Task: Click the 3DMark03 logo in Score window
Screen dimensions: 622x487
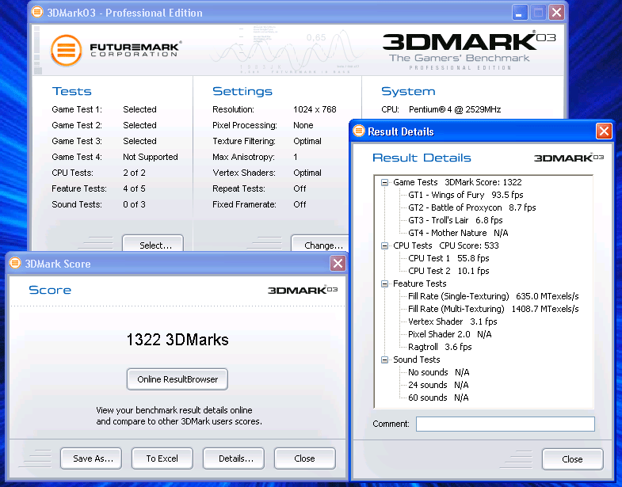Action: tap(302, 290)
